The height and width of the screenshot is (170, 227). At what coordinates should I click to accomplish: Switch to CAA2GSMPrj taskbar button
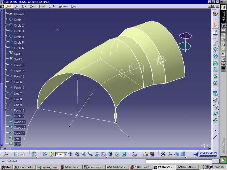[117, 167]
